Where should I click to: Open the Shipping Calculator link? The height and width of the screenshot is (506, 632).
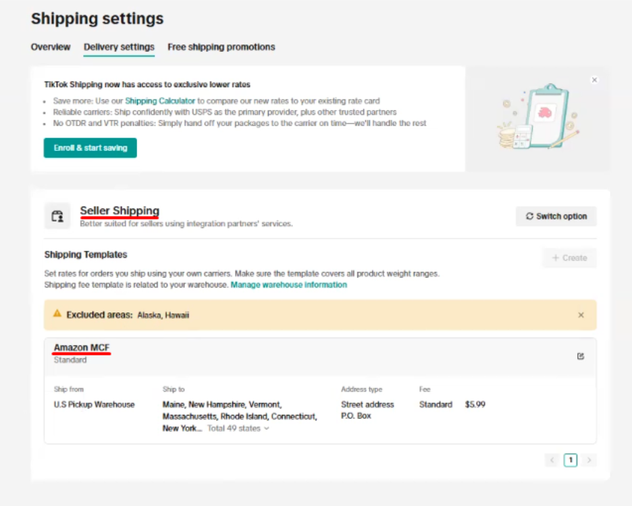point(160,101)
